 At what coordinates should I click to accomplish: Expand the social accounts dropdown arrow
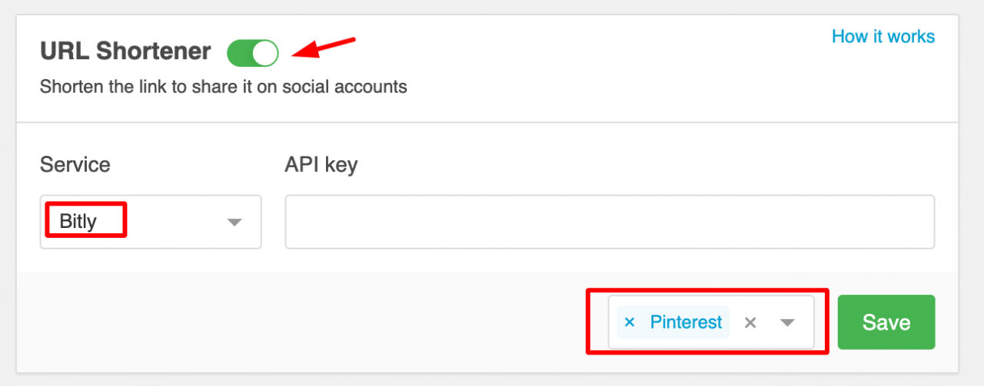[787, 323]
